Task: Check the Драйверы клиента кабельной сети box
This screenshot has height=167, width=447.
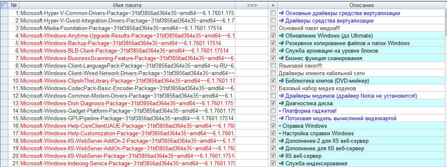Action: click(273, 73)
